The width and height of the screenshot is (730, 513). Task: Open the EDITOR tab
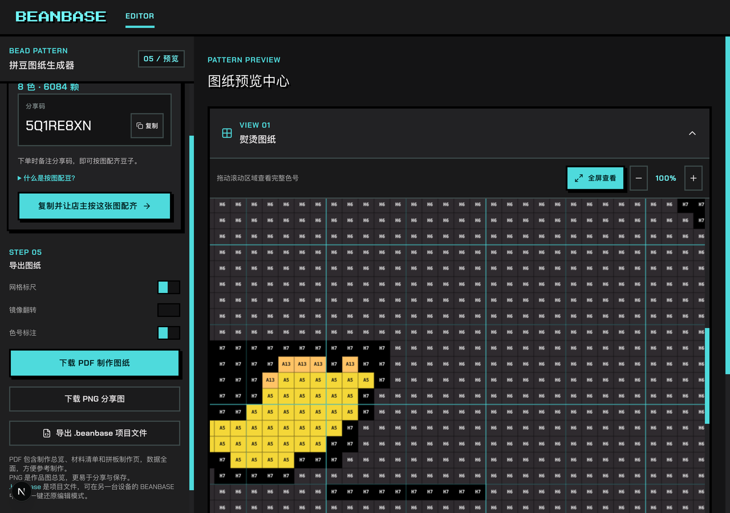coord(140,16)
